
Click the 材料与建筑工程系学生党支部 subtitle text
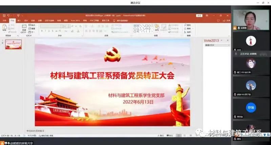137,95
